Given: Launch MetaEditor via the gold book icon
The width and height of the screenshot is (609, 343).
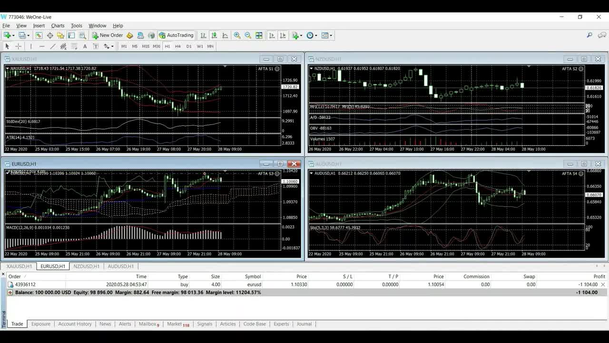Looking at the screenshot, I should coord(129,35).
